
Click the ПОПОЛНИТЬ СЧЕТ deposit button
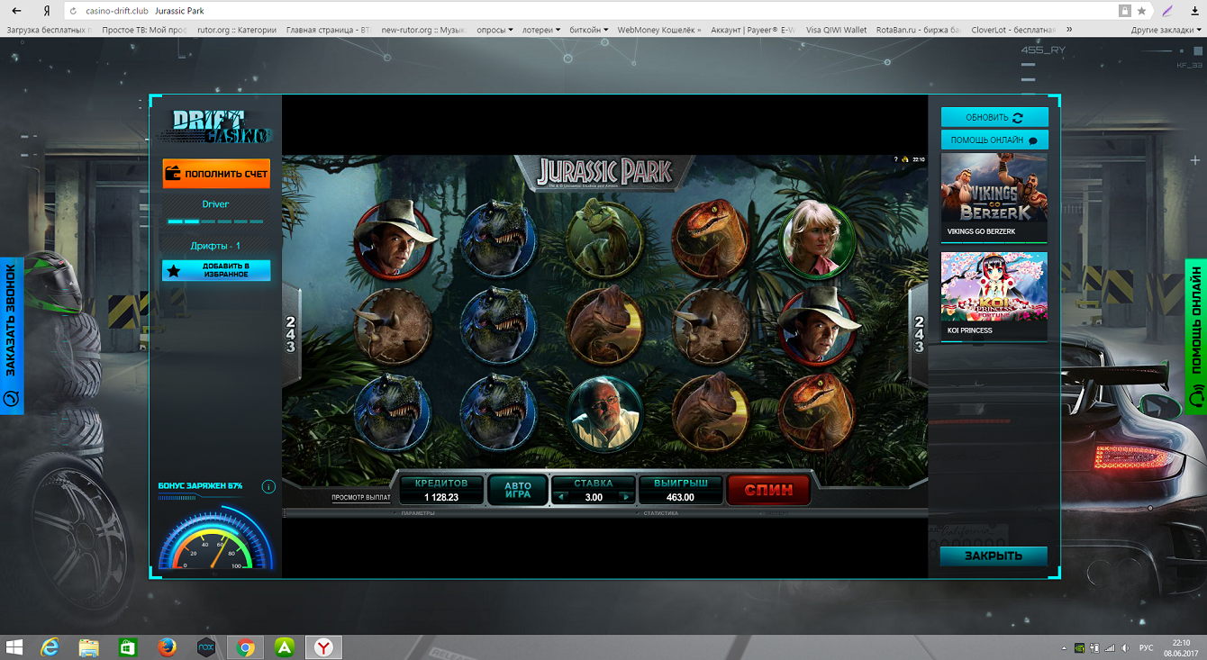[216, 174]
